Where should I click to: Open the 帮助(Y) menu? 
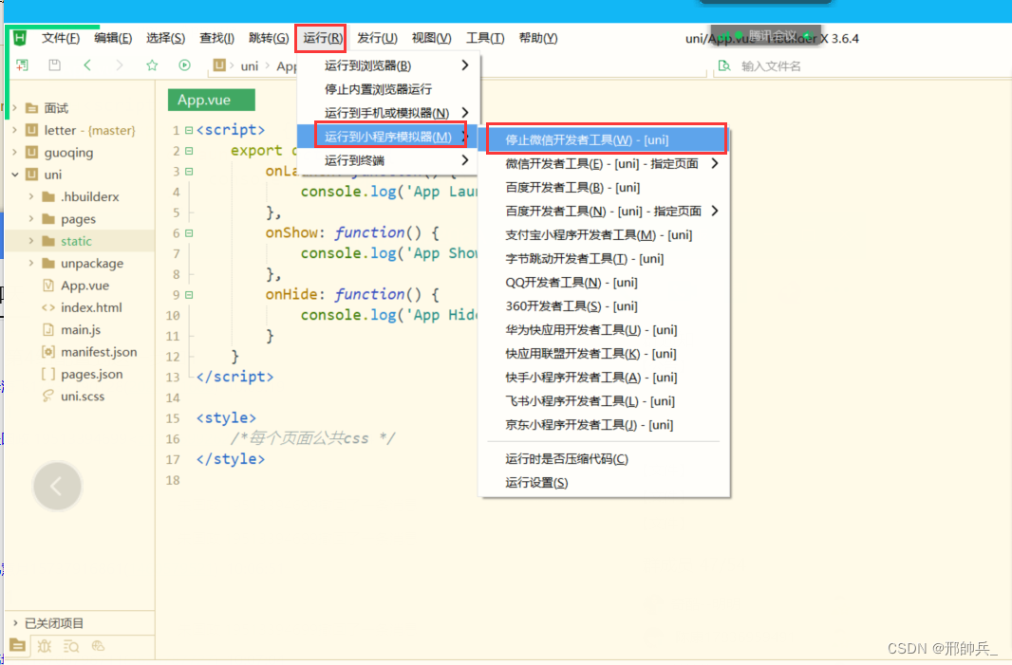click(538, 38)
